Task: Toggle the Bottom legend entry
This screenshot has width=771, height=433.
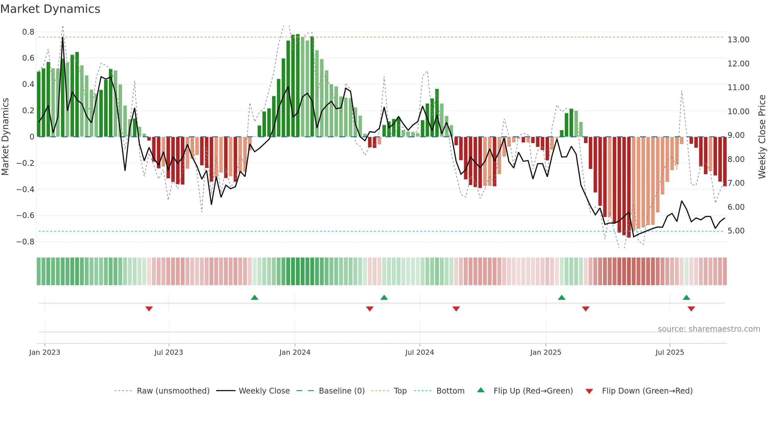Action: [439, 391]
